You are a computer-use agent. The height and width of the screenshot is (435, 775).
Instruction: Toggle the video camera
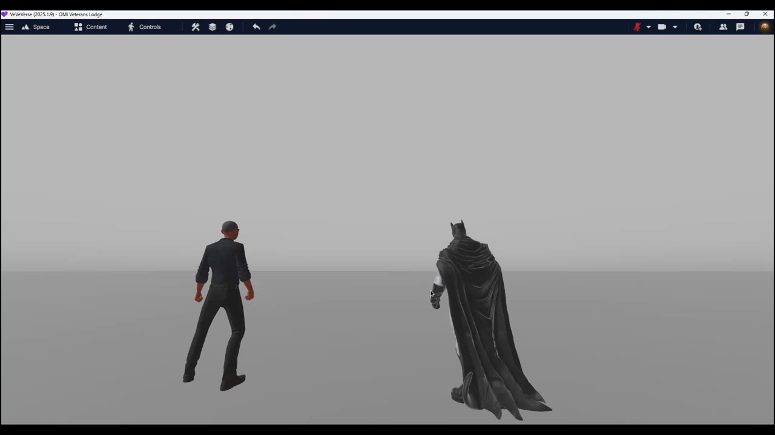pyautogui.click(x=662, y=27)
